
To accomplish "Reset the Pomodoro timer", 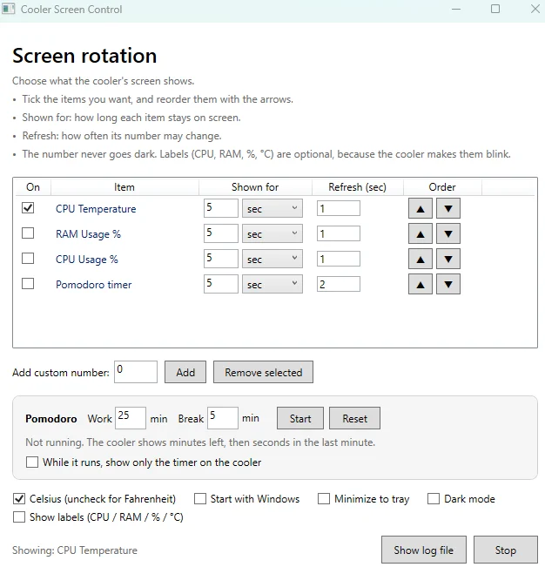I will pos(354,418).
